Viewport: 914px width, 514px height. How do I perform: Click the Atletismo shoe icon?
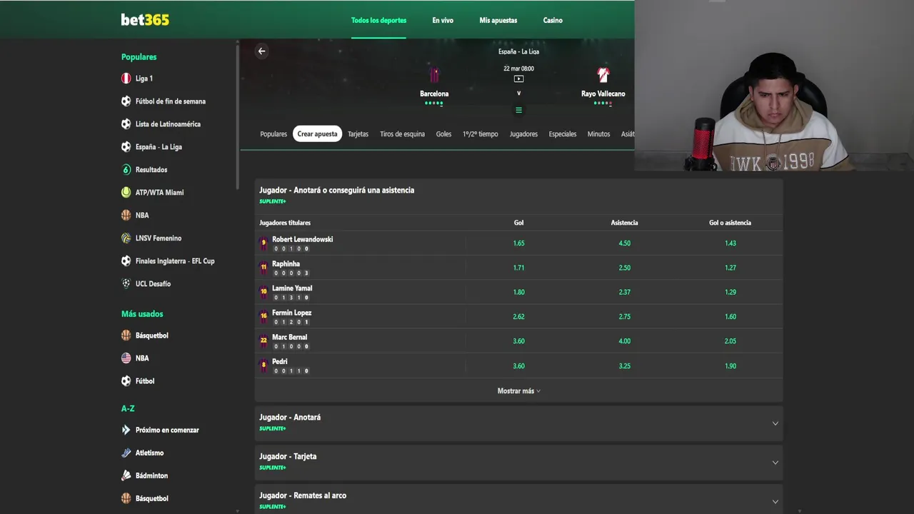(126, 453)
